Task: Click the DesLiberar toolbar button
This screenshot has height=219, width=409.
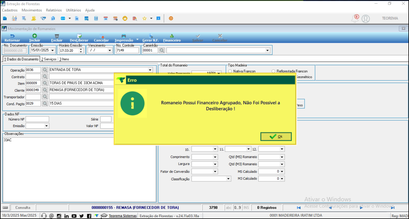Action: (x=79, y=38)
